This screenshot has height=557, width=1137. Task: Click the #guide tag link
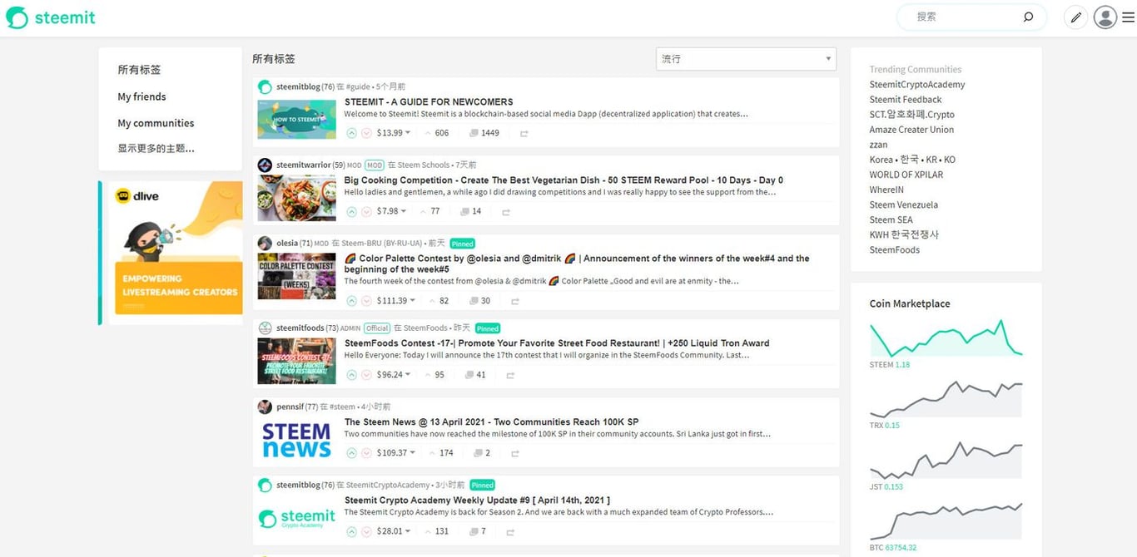(359, 86)
